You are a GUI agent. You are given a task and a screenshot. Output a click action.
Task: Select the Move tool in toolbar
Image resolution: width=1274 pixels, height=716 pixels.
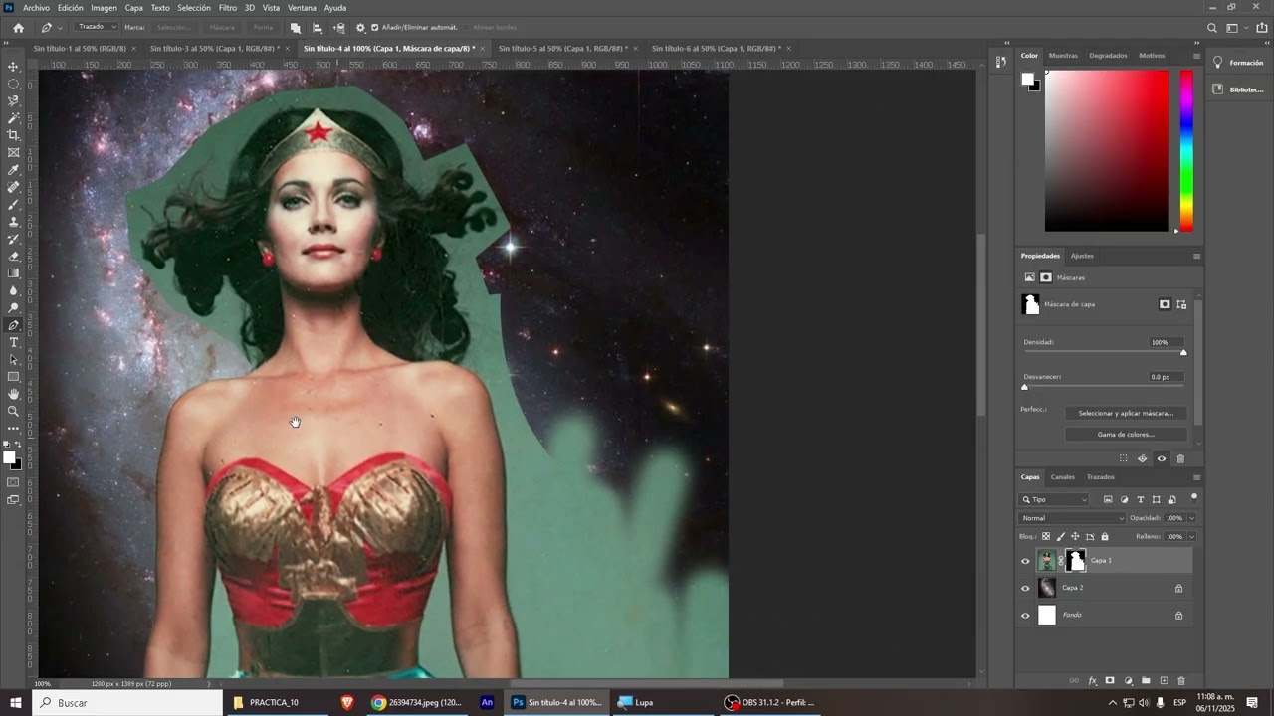click(13, 67)
